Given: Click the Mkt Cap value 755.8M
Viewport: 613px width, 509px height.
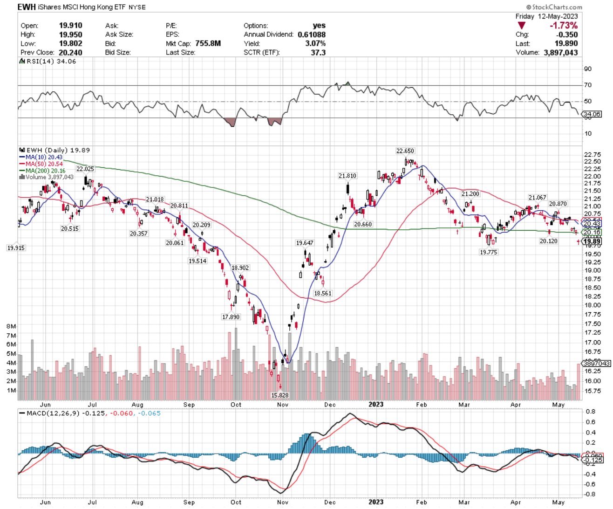Looking at the screenshot, I should click(x=208, y=43).
